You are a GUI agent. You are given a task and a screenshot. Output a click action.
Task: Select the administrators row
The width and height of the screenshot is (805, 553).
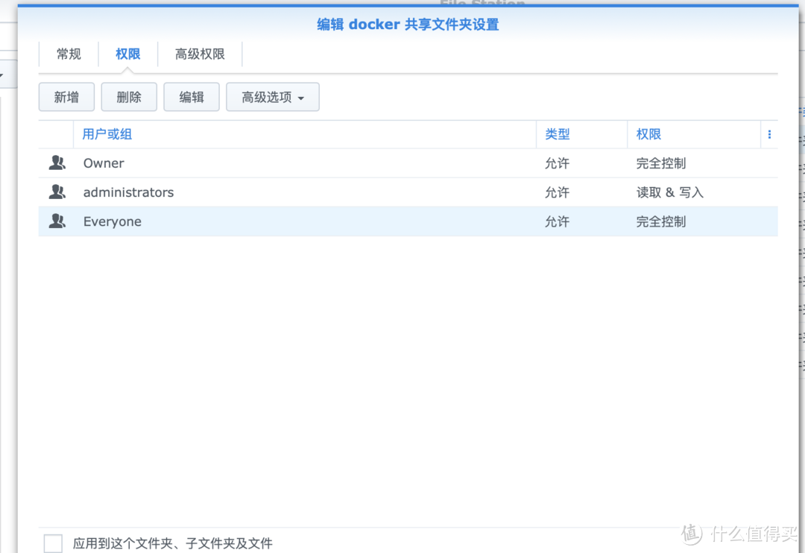click(298, 192)
